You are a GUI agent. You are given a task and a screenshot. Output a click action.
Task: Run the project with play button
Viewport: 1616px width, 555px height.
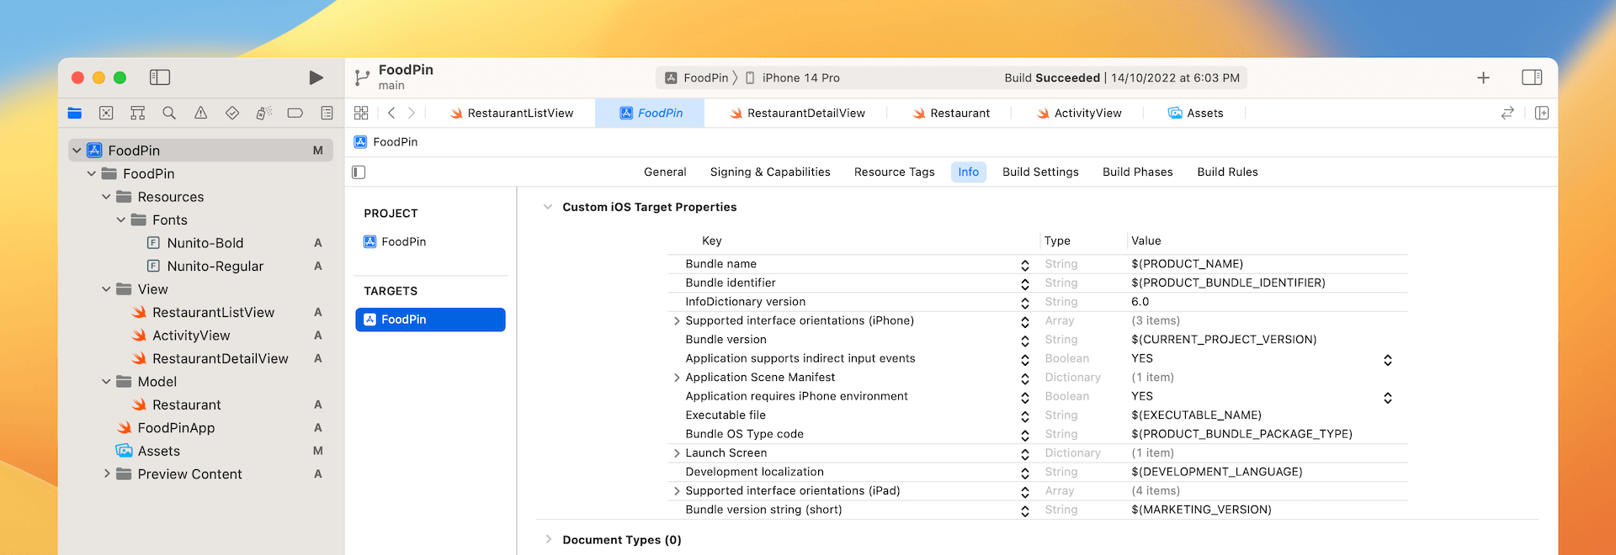point(316,77)
